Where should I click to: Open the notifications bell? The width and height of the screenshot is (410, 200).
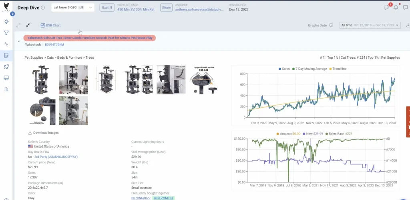point(396,7)
